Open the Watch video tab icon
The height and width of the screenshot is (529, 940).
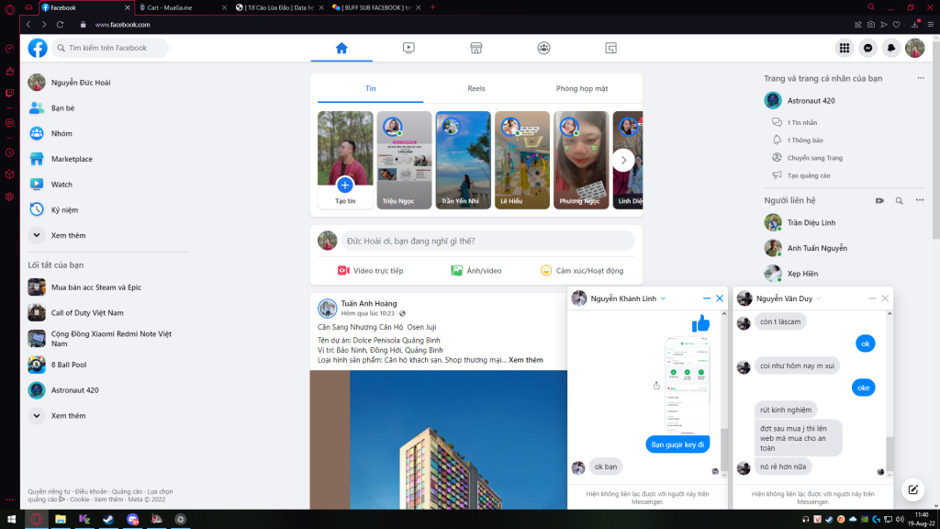pyautogui.click(x=408, y=48)
